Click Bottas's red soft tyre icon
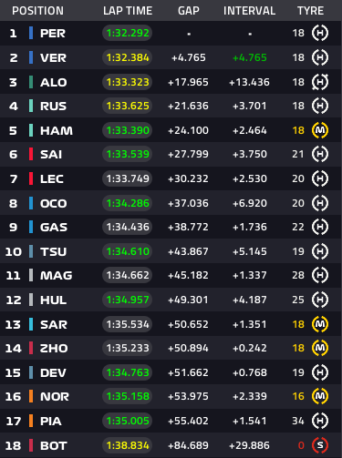 [320, 445]
